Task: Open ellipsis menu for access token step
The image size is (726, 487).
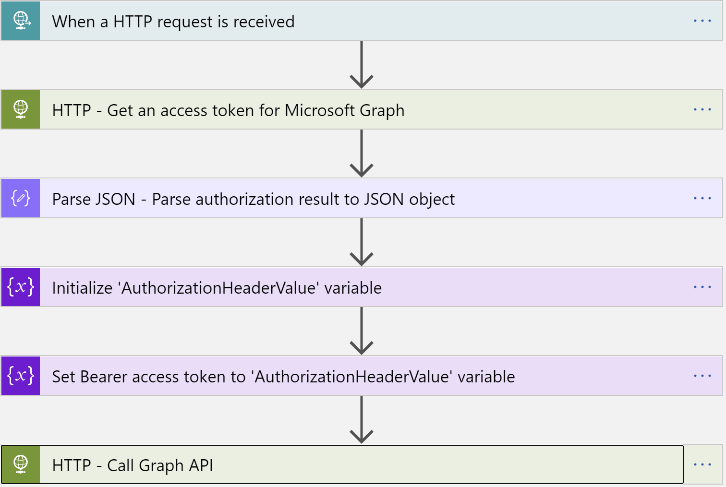Action: click(702, 110)
